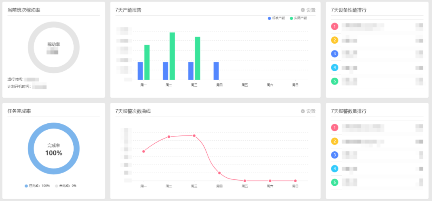This screenshot has height=201, width=432.
Task: Click the 周四 data point on alarm curve
Action: (220, 173)
